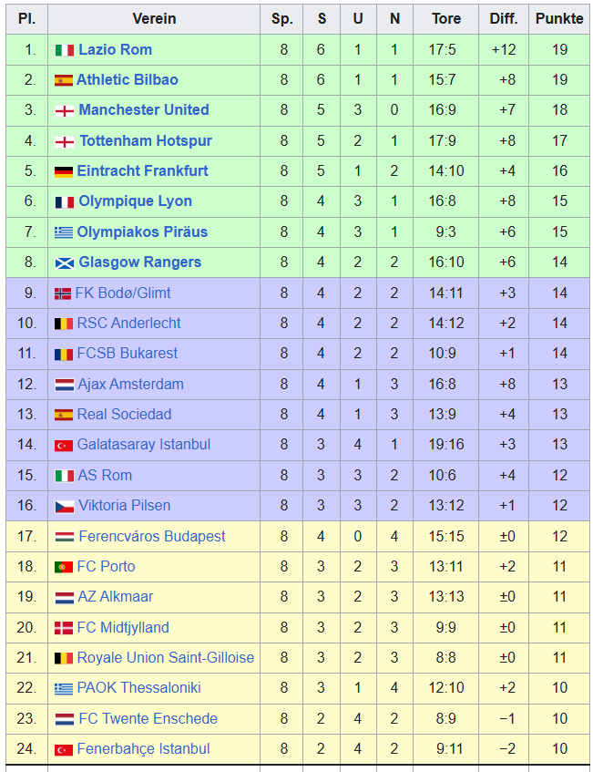Click the Norwegian flag next to FK Bodø/Glimt
The image size is (593, 772).
63,293
